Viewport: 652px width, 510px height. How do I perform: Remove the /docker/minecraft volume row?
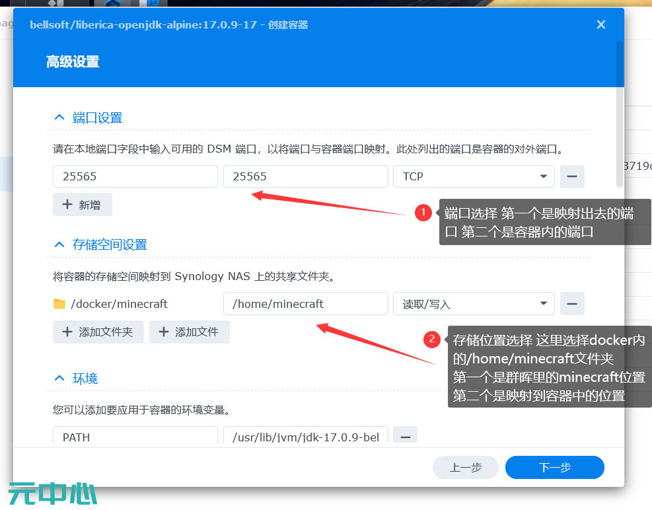point(572,304)
